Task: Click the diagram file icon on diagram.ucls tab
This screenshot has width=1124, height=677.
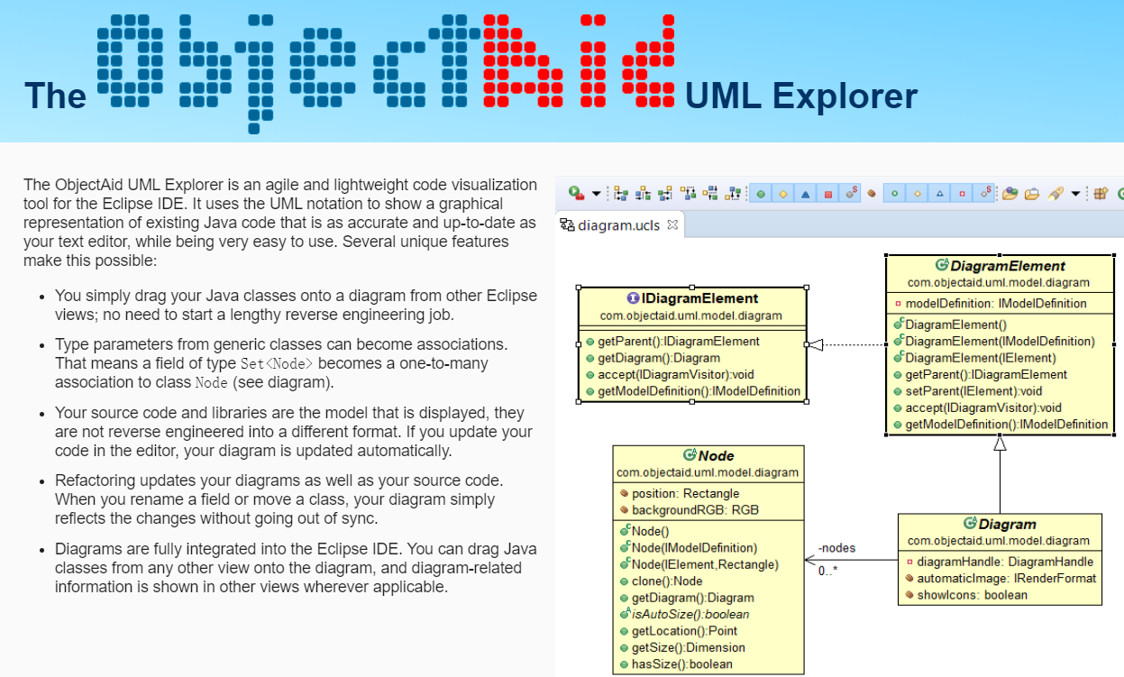Action: tap(568, 225)
